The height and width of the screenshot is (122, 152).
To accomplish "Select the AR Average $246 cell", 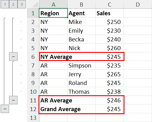I will [x=109, y=100].
